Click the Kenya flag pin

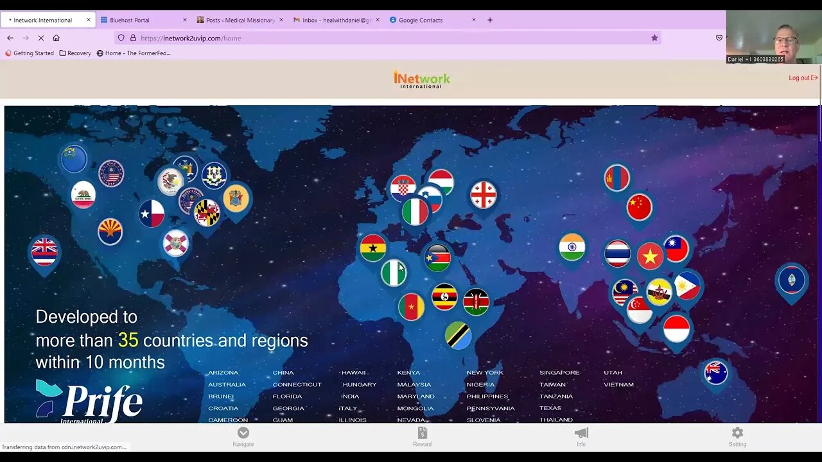(x=476, y=302)
